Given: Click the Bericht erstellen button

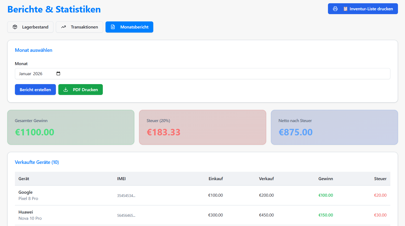Looking at the screenshot, I should point(35,90).
